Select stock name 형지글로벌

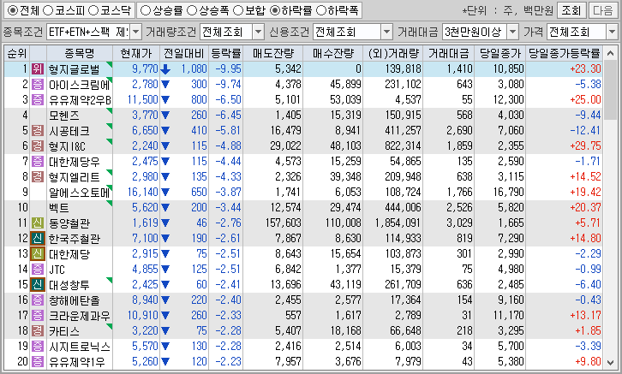point(74,69)
